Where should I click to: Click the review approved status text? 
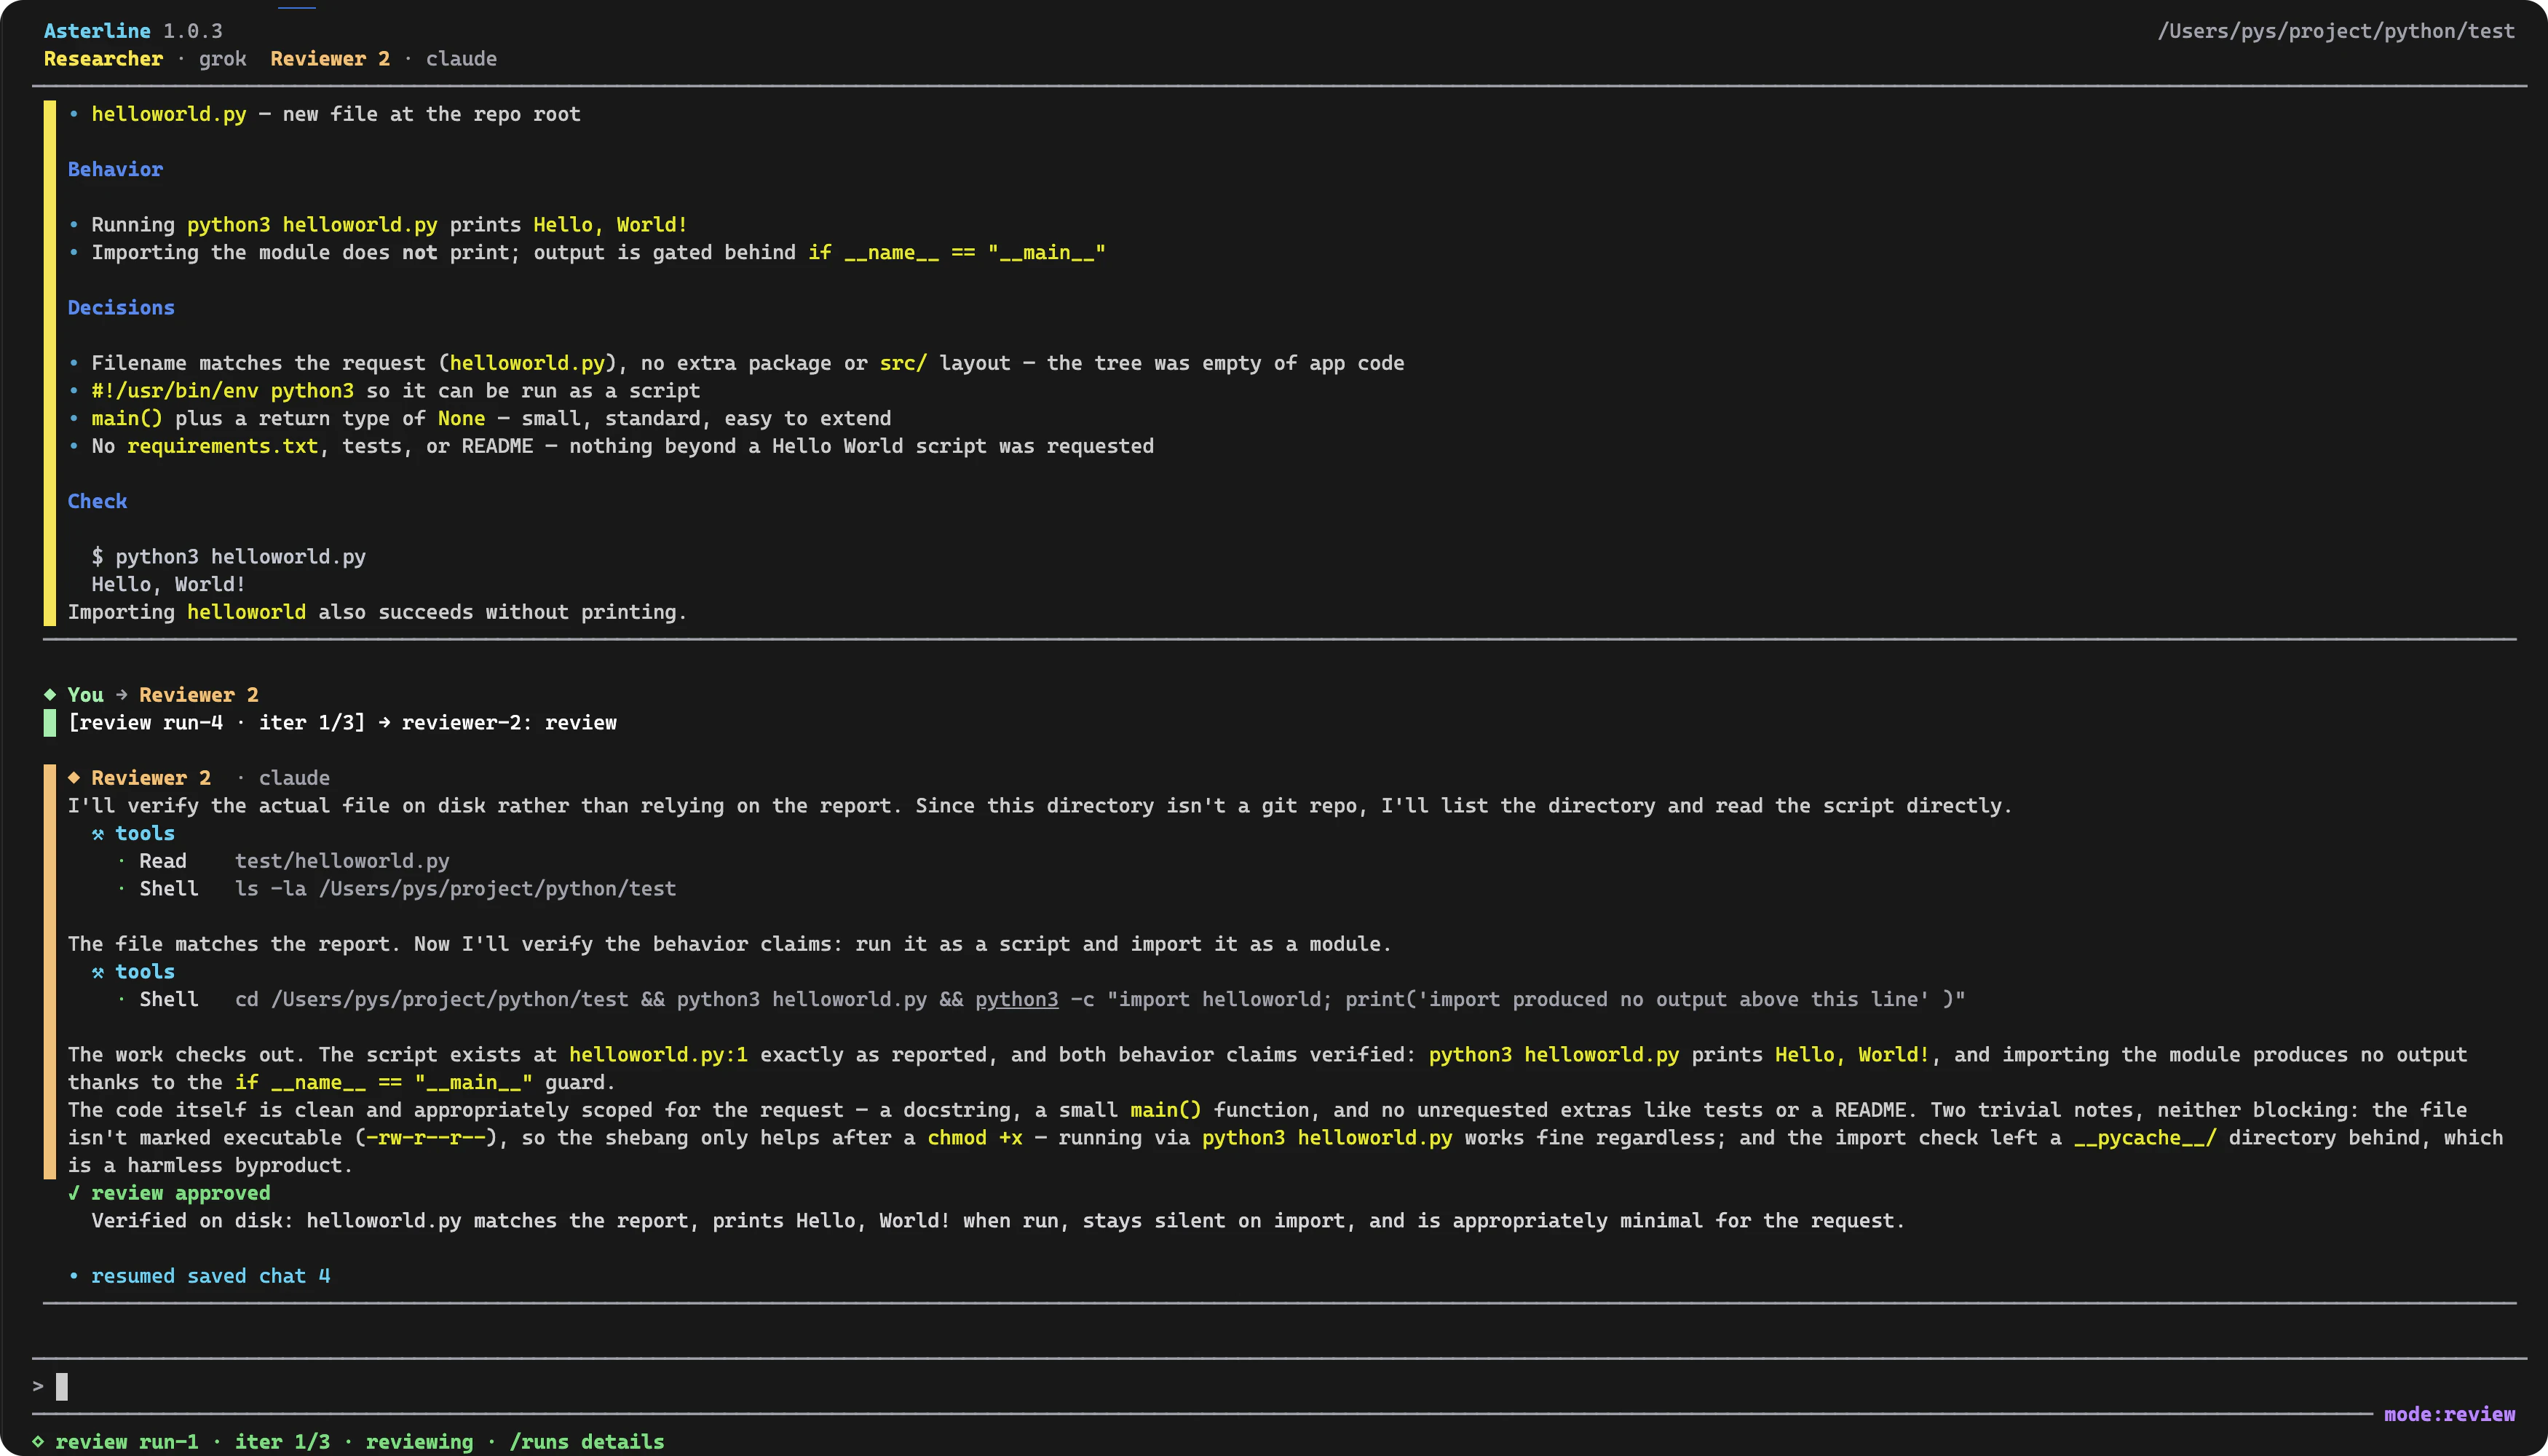[181, 1193]
